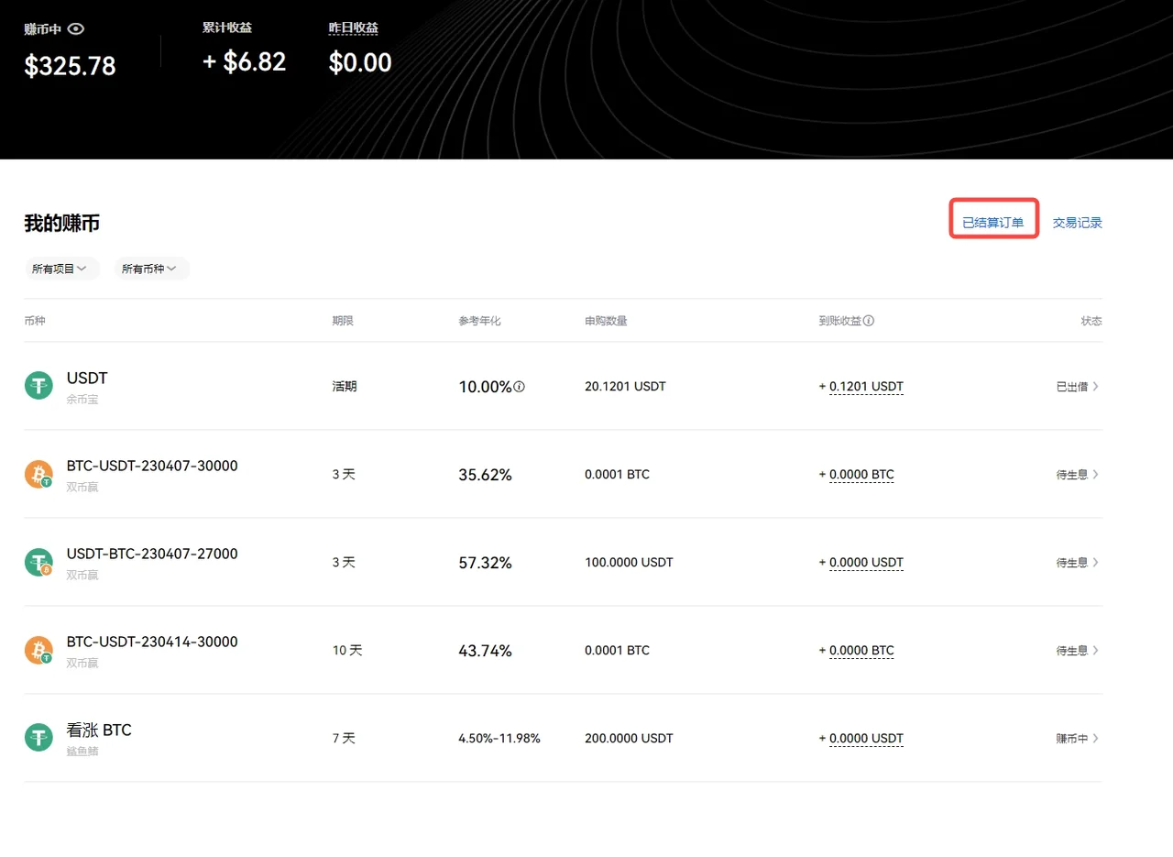The width and height of the screenshot is (1173, 857).
Task: Select the BTC-USDT-230414-30000 product name
Action: (x=152, y=642)
